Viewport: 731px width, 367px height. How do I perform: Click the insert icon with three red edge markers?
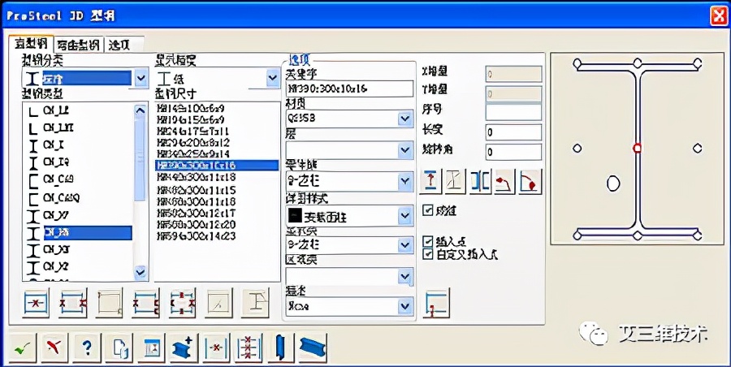(145, 303)
